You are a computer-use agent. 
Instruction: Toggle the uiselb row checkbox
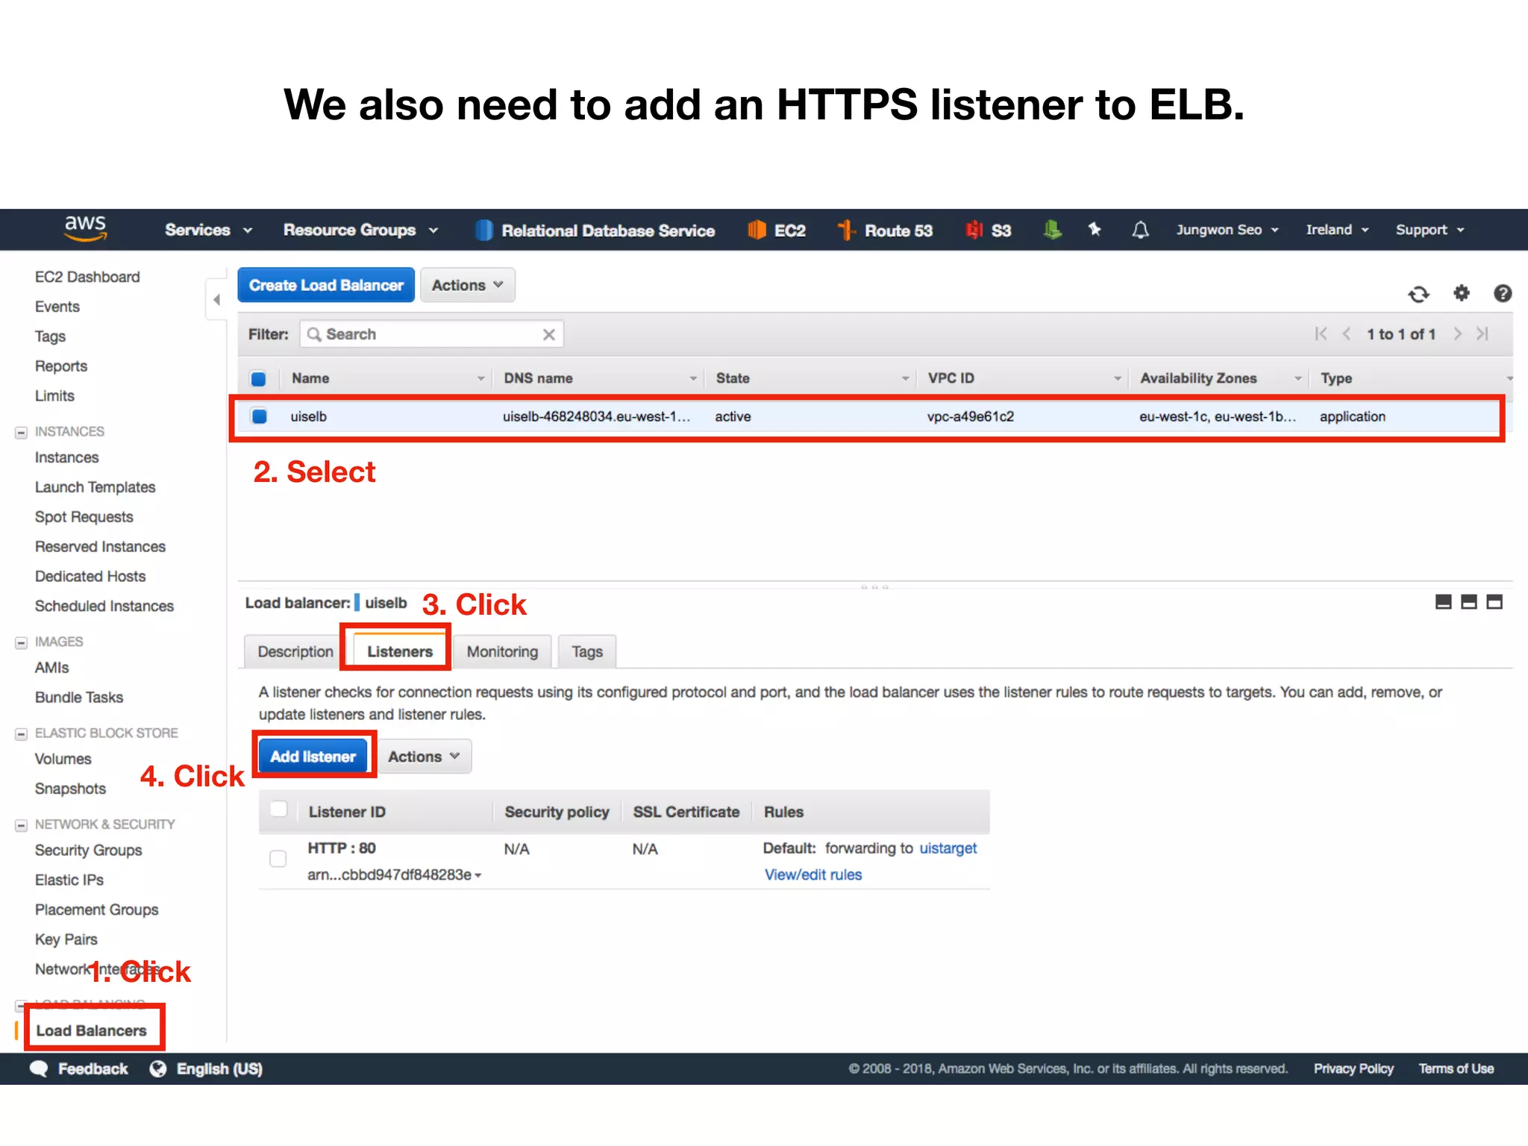click(259, 416)
